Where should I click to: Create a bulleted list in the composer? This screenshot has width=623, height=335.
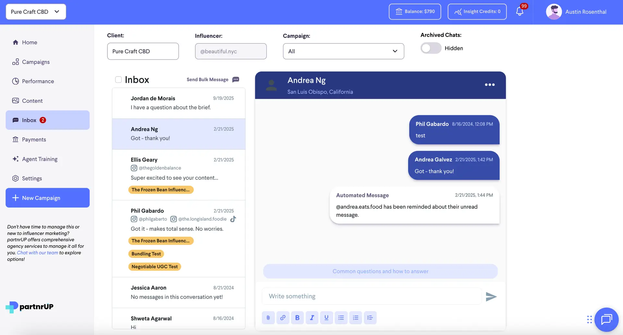click(x=341, y=317)
